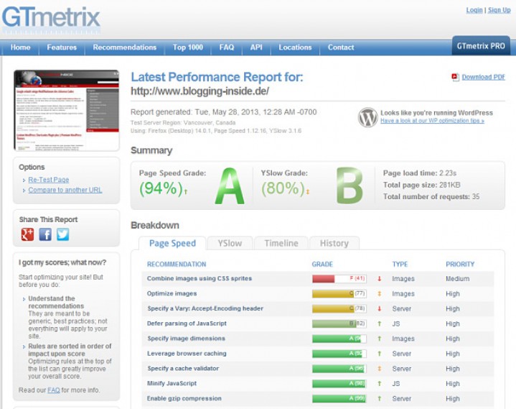Screen dimensions: 516x409
Task: Open the FAQ nav item
Action: pyautogui.click(x=227, y=47)
